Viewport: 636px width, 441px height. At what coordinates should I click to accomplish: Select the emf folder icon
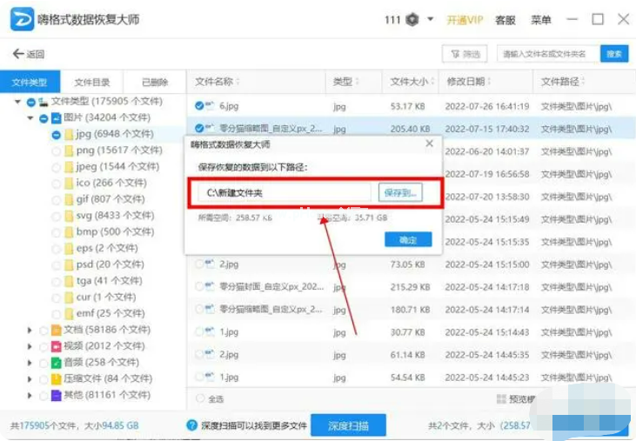[x=69, y=314]
